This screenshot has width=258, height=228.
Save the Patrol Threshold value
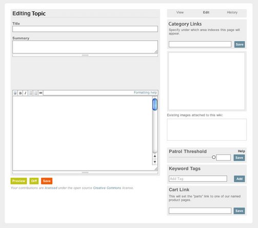[x=239, y=158]
